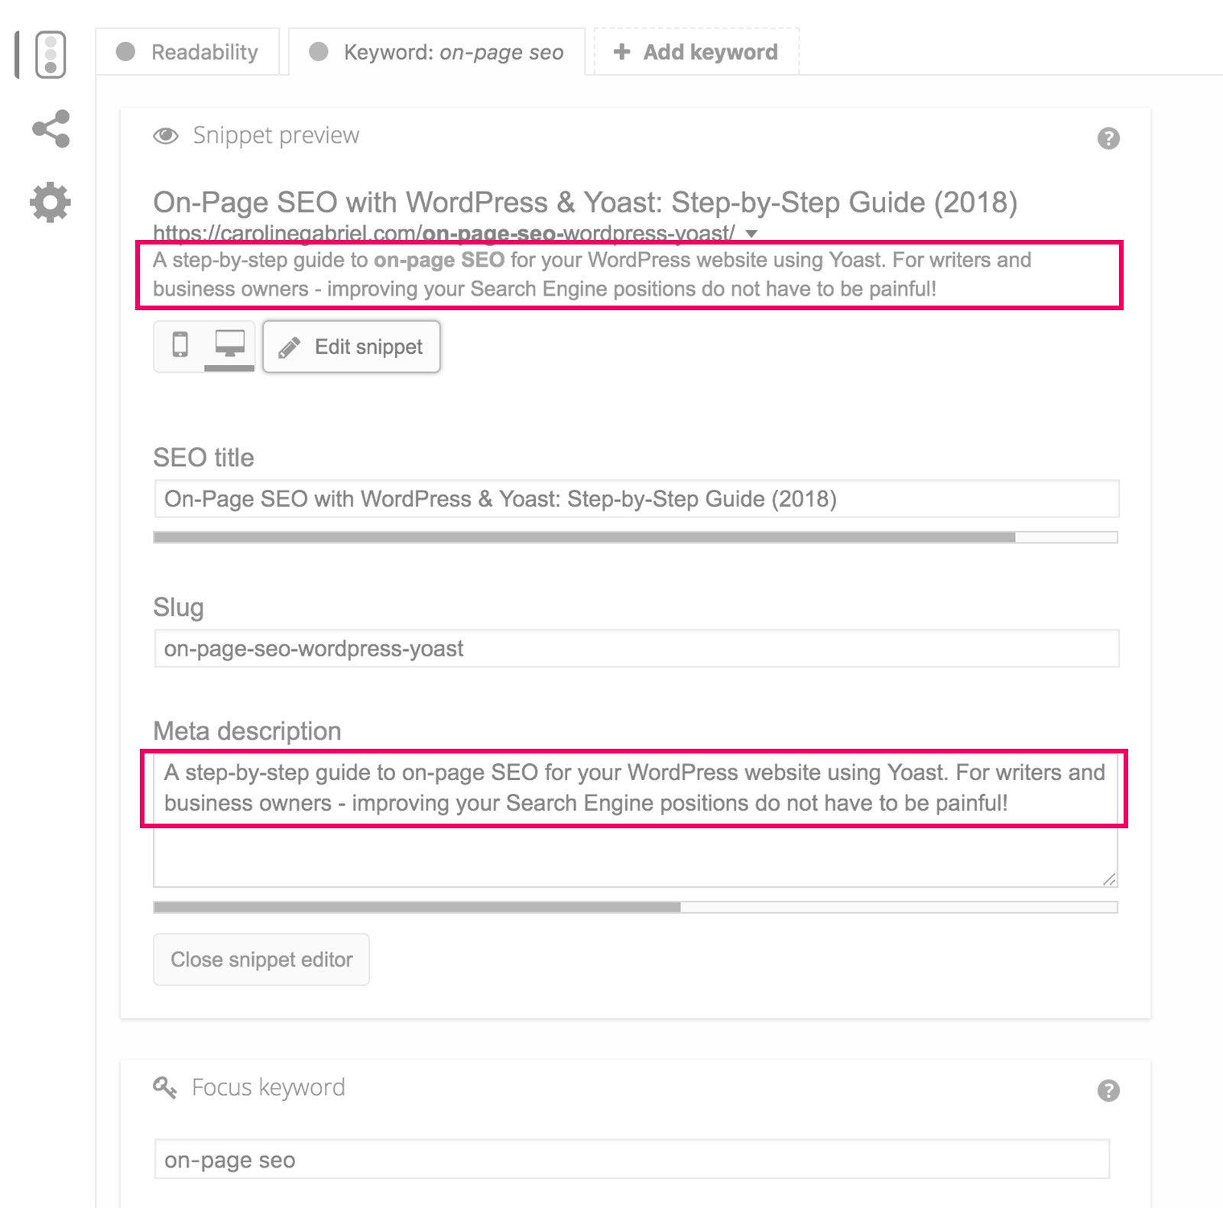Switch to desktop snippet preview
The image size is (1223, 1208).
click(229, 345)
